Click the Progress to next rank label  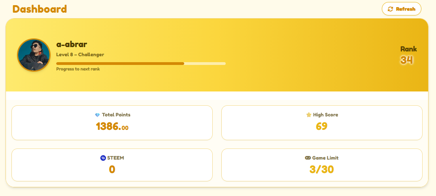[x=78, y=69]
